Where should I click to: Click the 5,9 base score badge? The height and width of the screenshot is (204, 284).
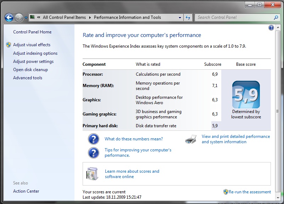coord(246,95)
